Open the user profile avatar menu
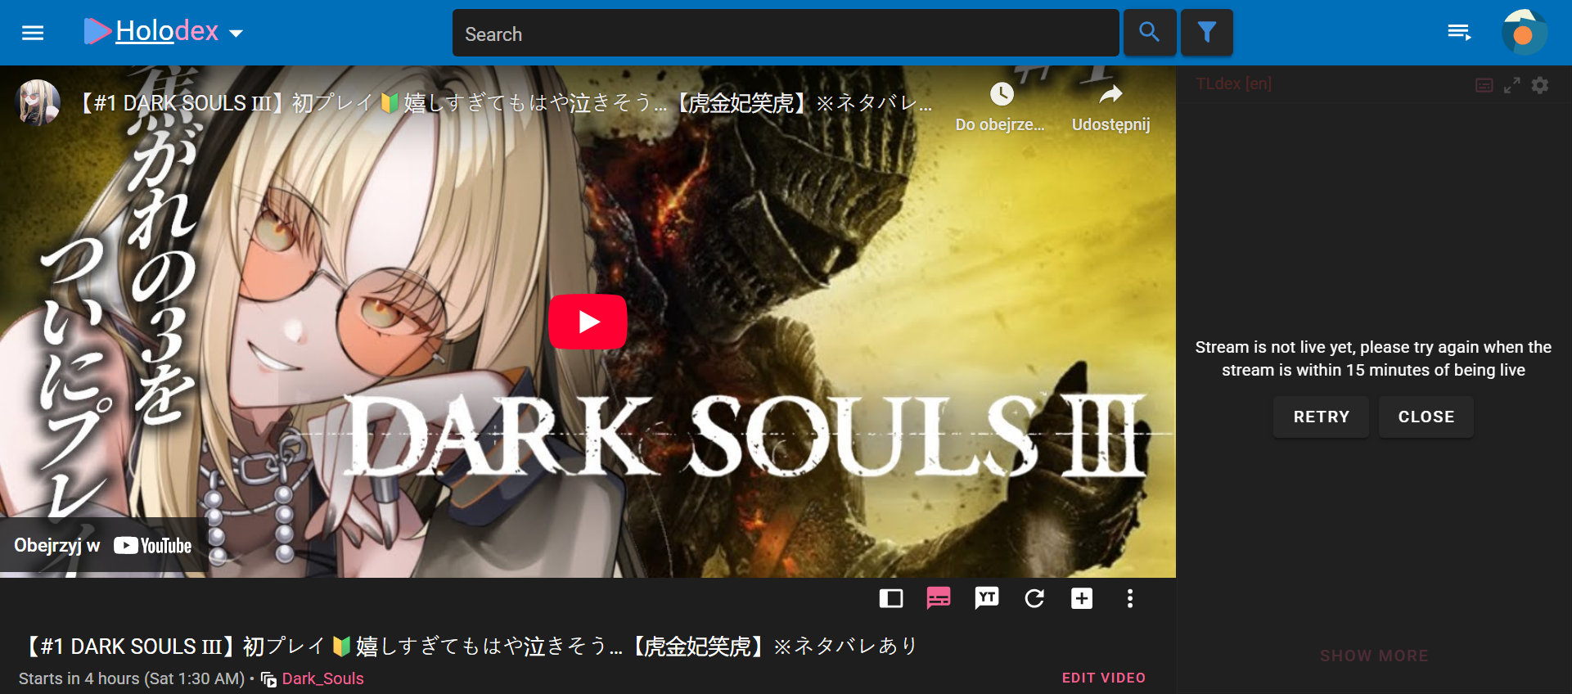 1524,33
